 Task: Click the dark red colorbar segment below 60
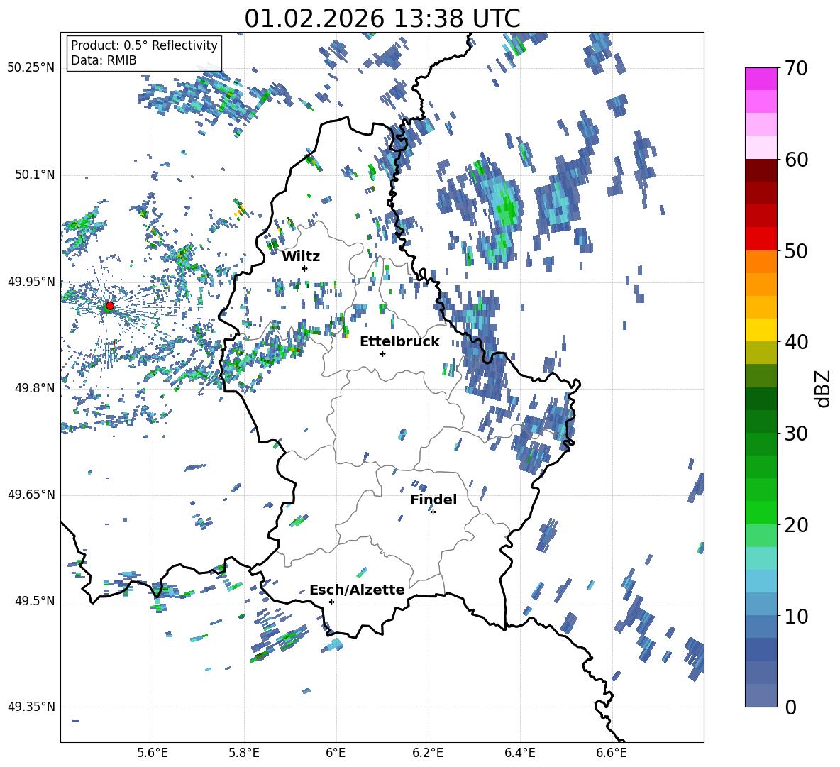(761, 170)
